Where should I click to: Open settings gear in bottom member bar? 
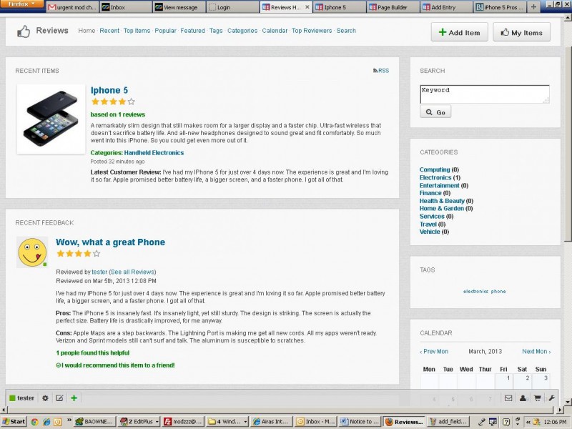[45, 398]
